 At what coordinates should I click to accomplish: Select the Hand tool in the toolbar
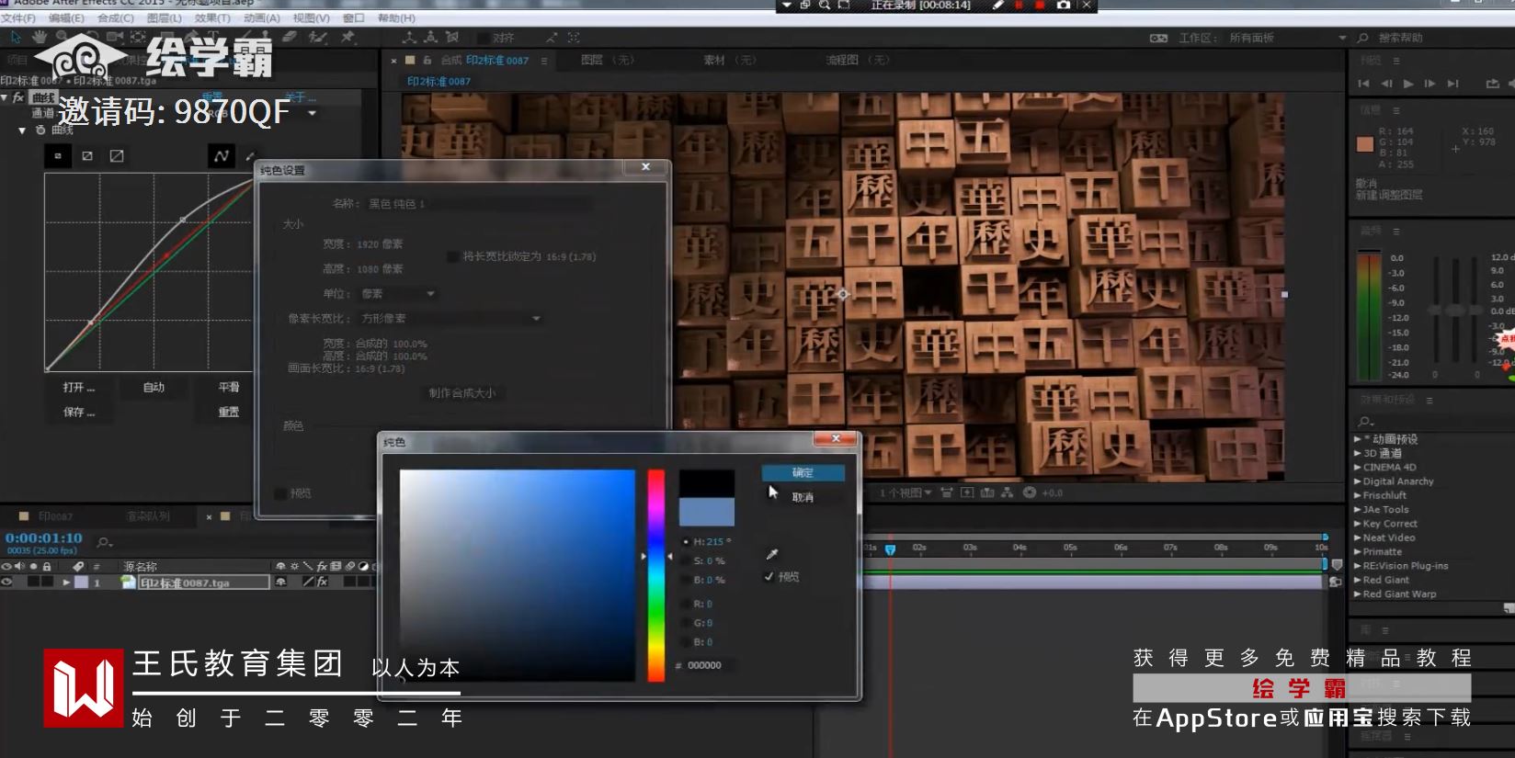pyautogui.click(x=39, y=37)
